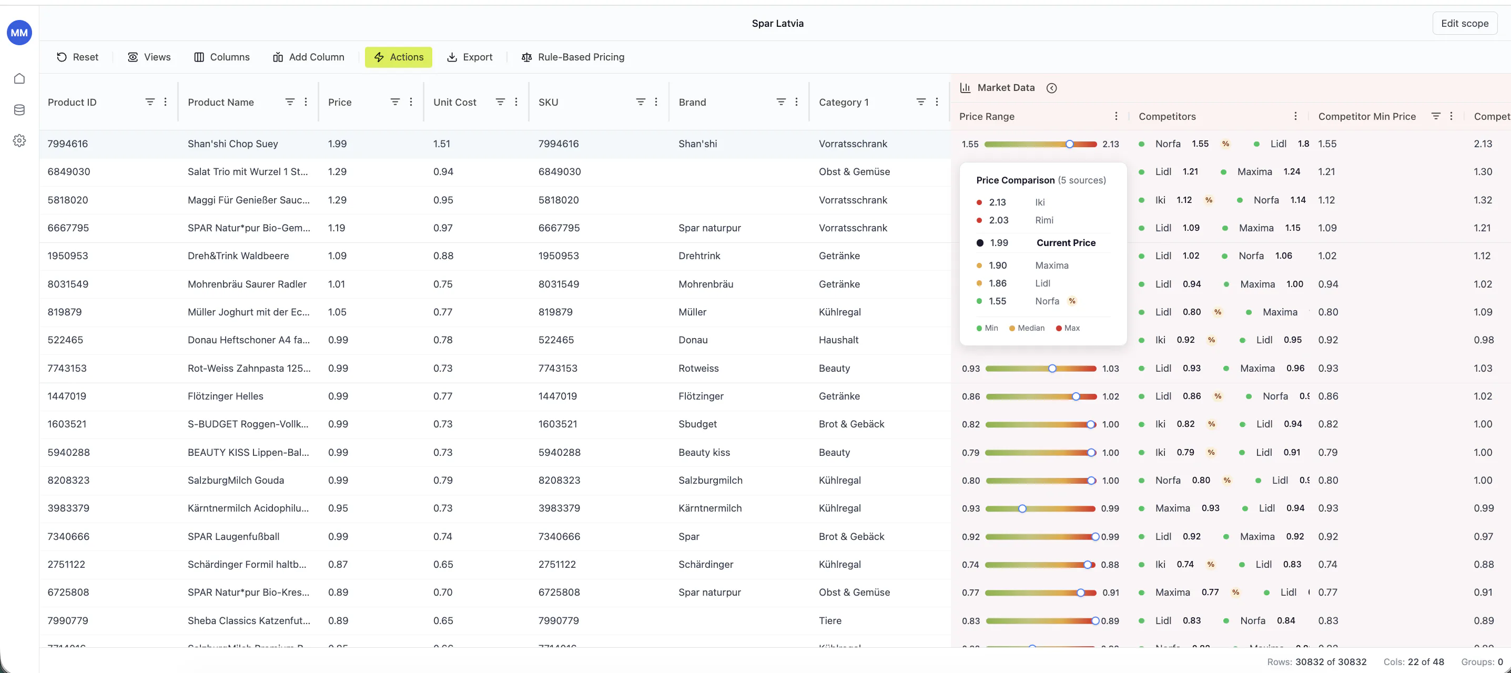This screenshot has height=673, width=1511.
Task: Click the Export button
Action: [x=470, y=57]
